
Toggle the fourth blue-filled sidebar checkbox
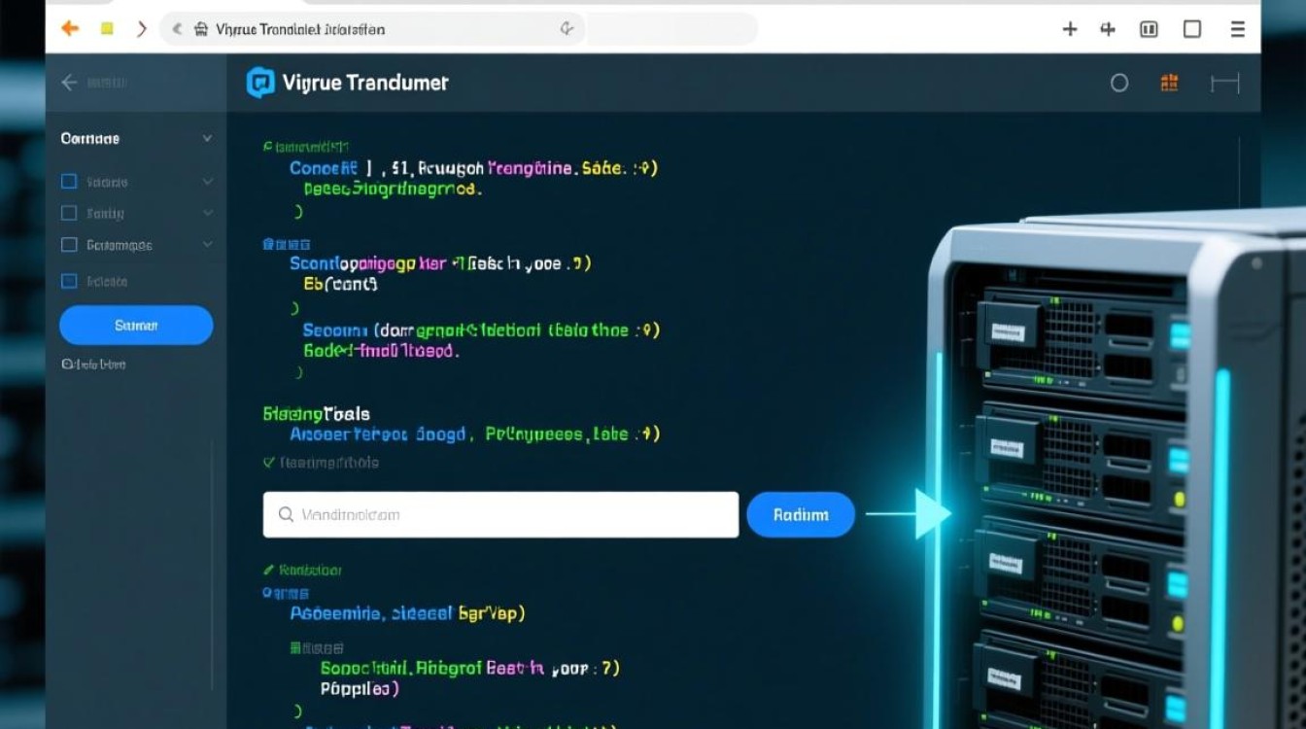click(69, 281)
